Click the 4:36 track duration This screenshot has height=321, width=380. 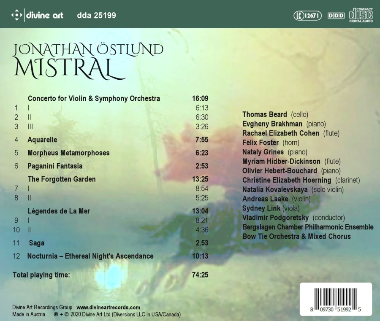click(202, 230)
